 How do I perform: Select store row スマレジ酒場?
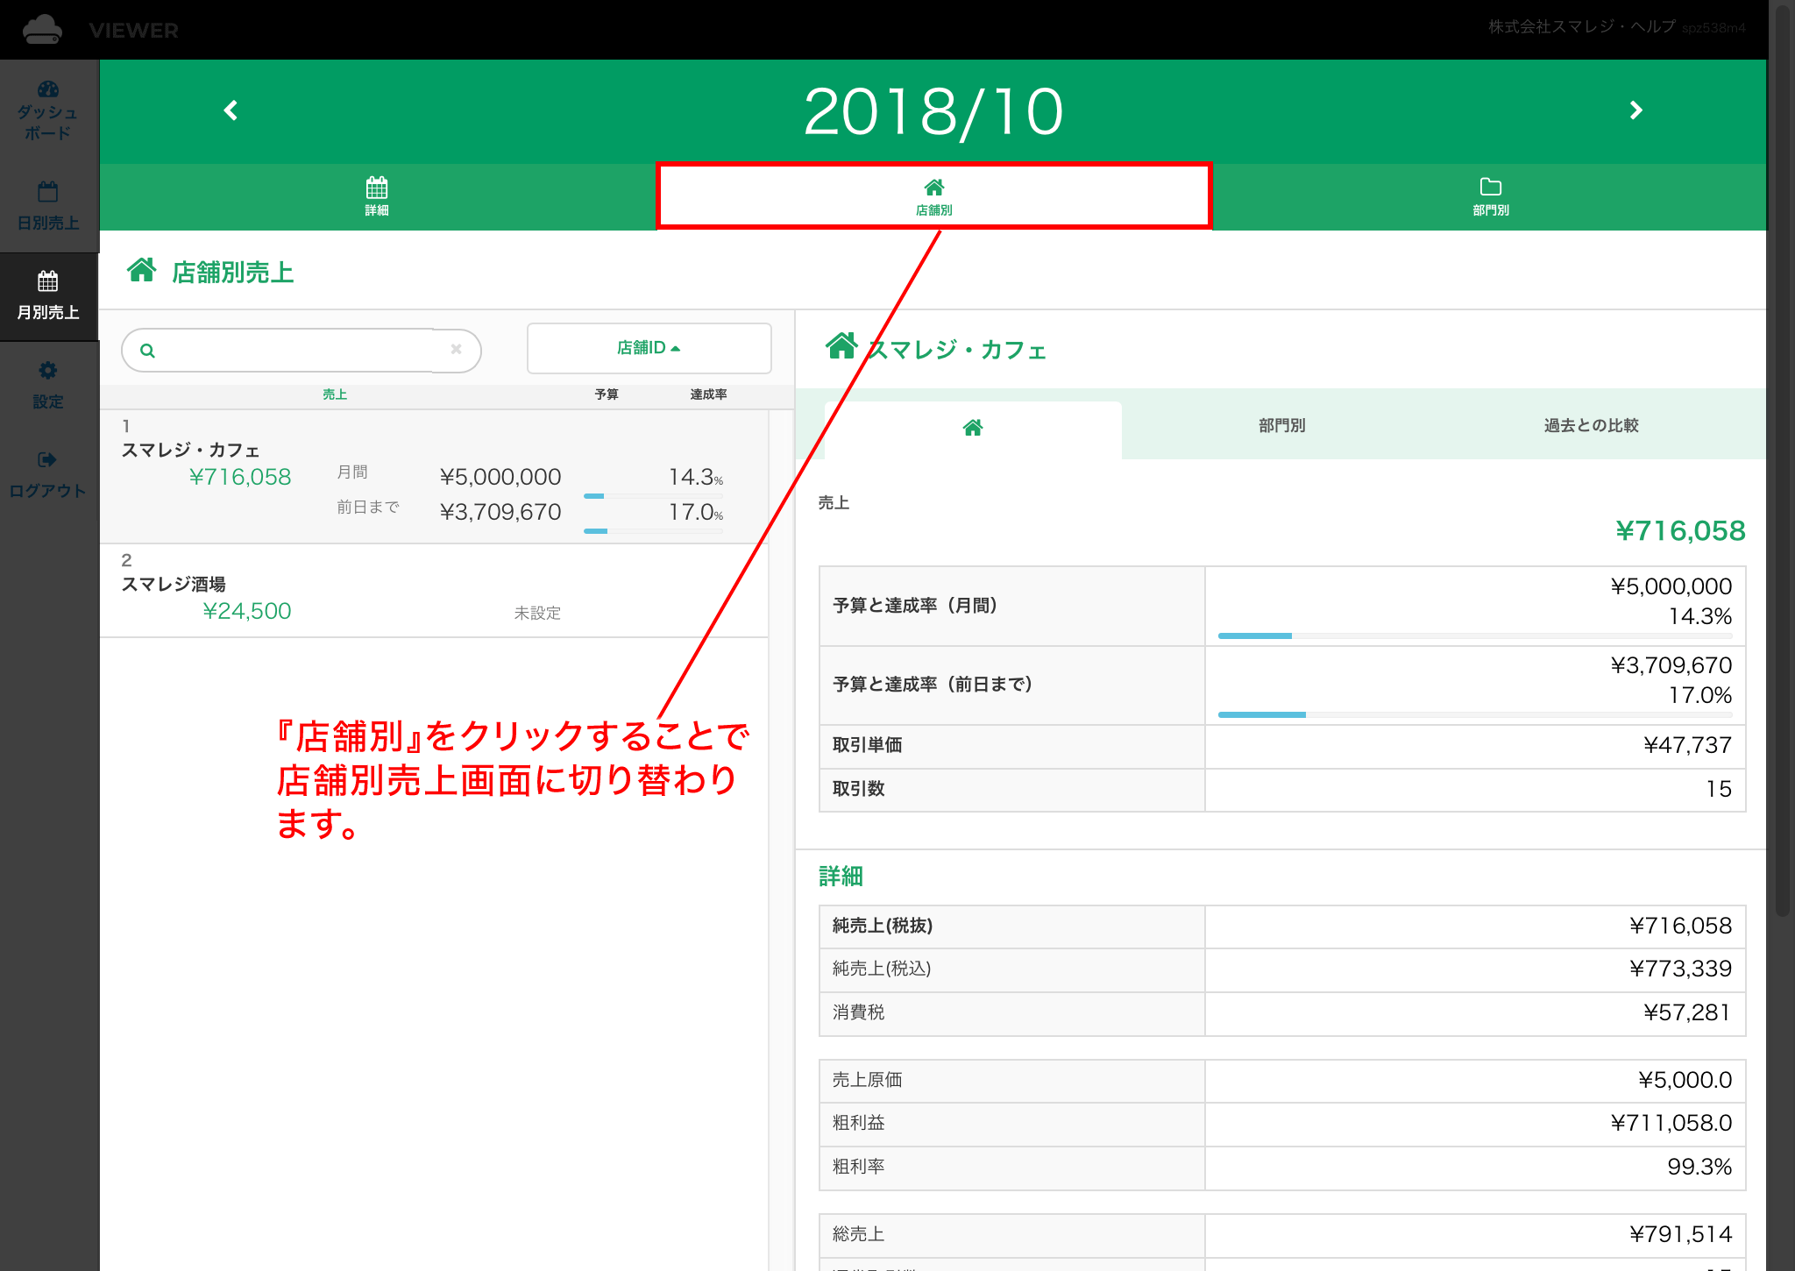point(434,591)
